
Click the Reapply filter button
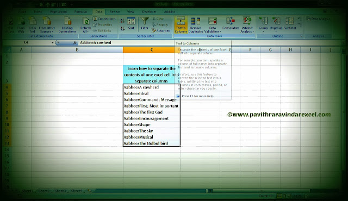tap(160, 24)
